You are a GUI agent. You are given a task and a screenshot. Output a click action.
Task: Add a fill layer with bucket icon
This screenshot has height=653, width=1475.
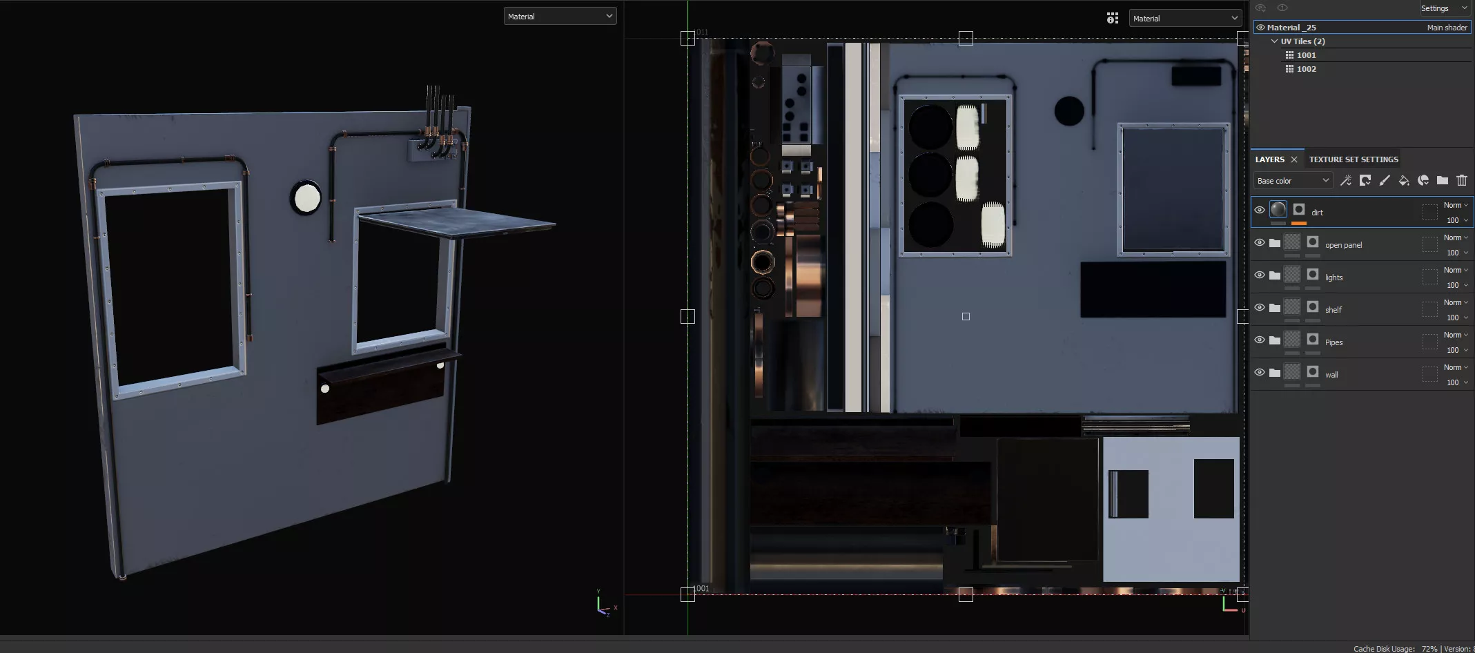[x=1403, y=181]
